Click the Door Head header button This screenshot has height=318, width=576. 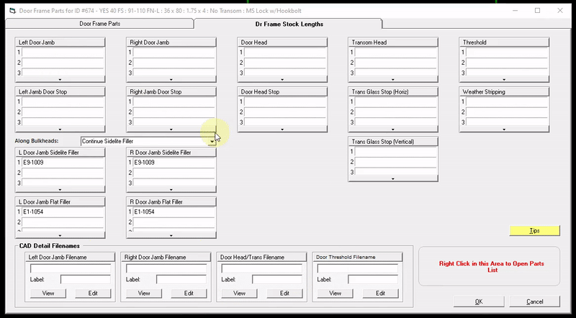coord(282,42)
